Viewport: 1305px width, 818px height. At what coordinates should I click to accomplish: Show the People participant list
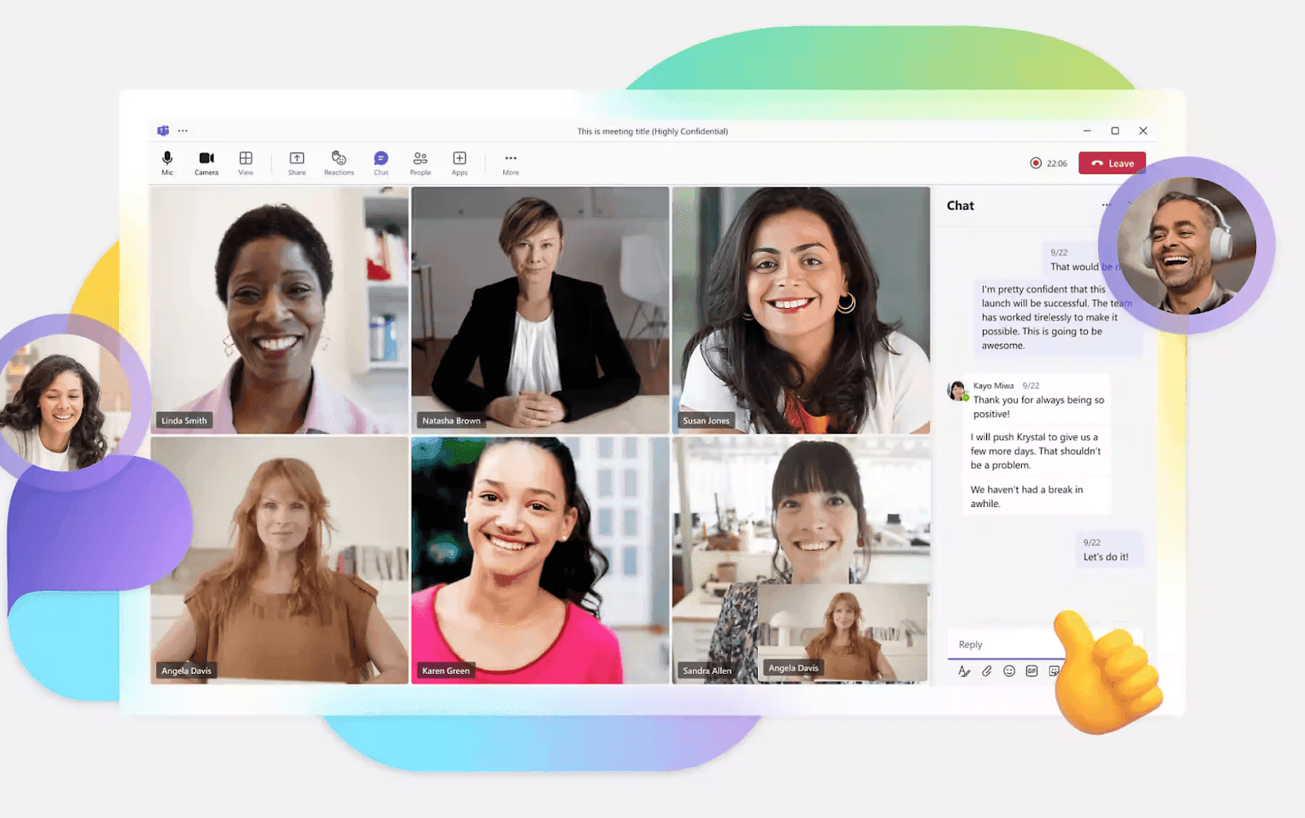(x=421, y=160)
